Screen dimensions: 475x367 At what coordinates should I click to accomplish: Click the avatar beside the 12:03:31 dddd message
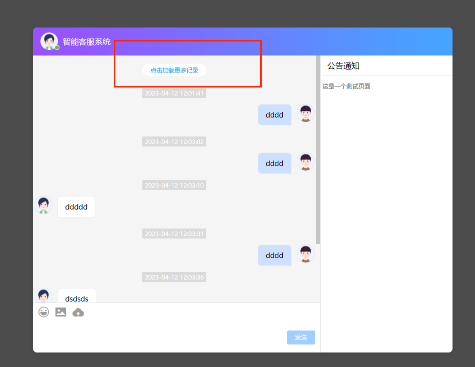305,254
